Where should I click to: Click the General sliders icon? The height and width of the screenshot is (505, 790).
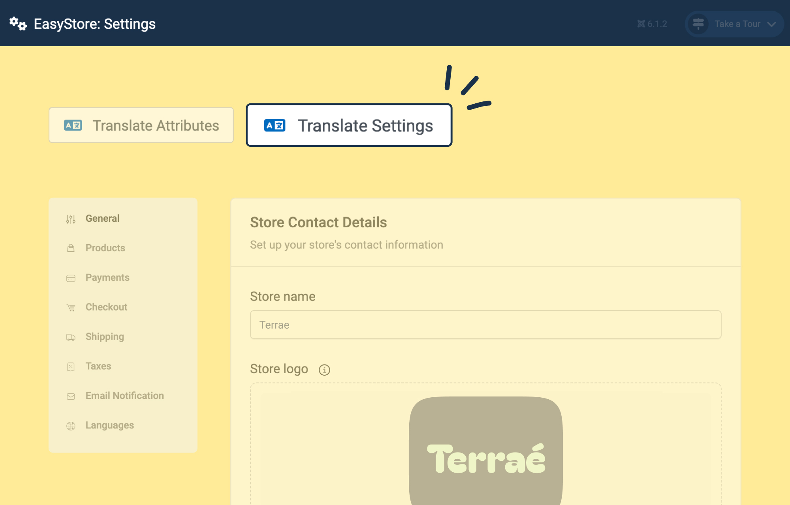(x=71, y=219)
